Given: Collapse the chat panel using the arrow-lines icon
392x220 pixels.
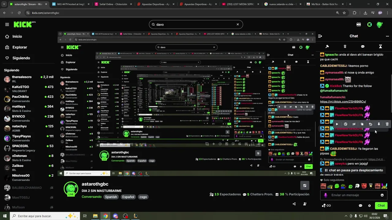Looking at the screenshot, I should [320, 36].
